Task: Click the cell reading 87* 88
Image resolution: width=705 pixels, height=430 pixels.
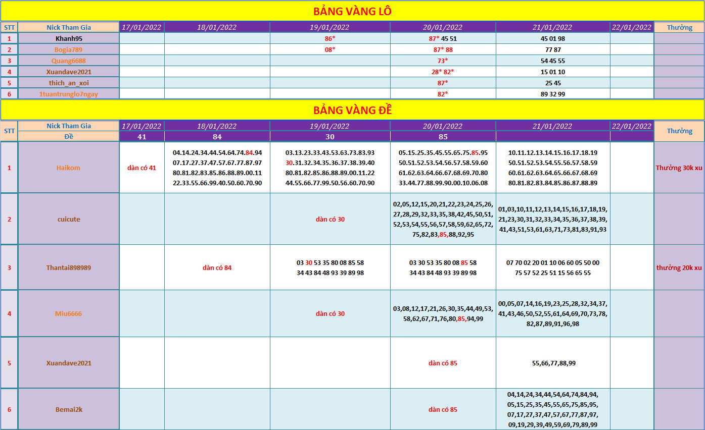Action: [443, 49]
